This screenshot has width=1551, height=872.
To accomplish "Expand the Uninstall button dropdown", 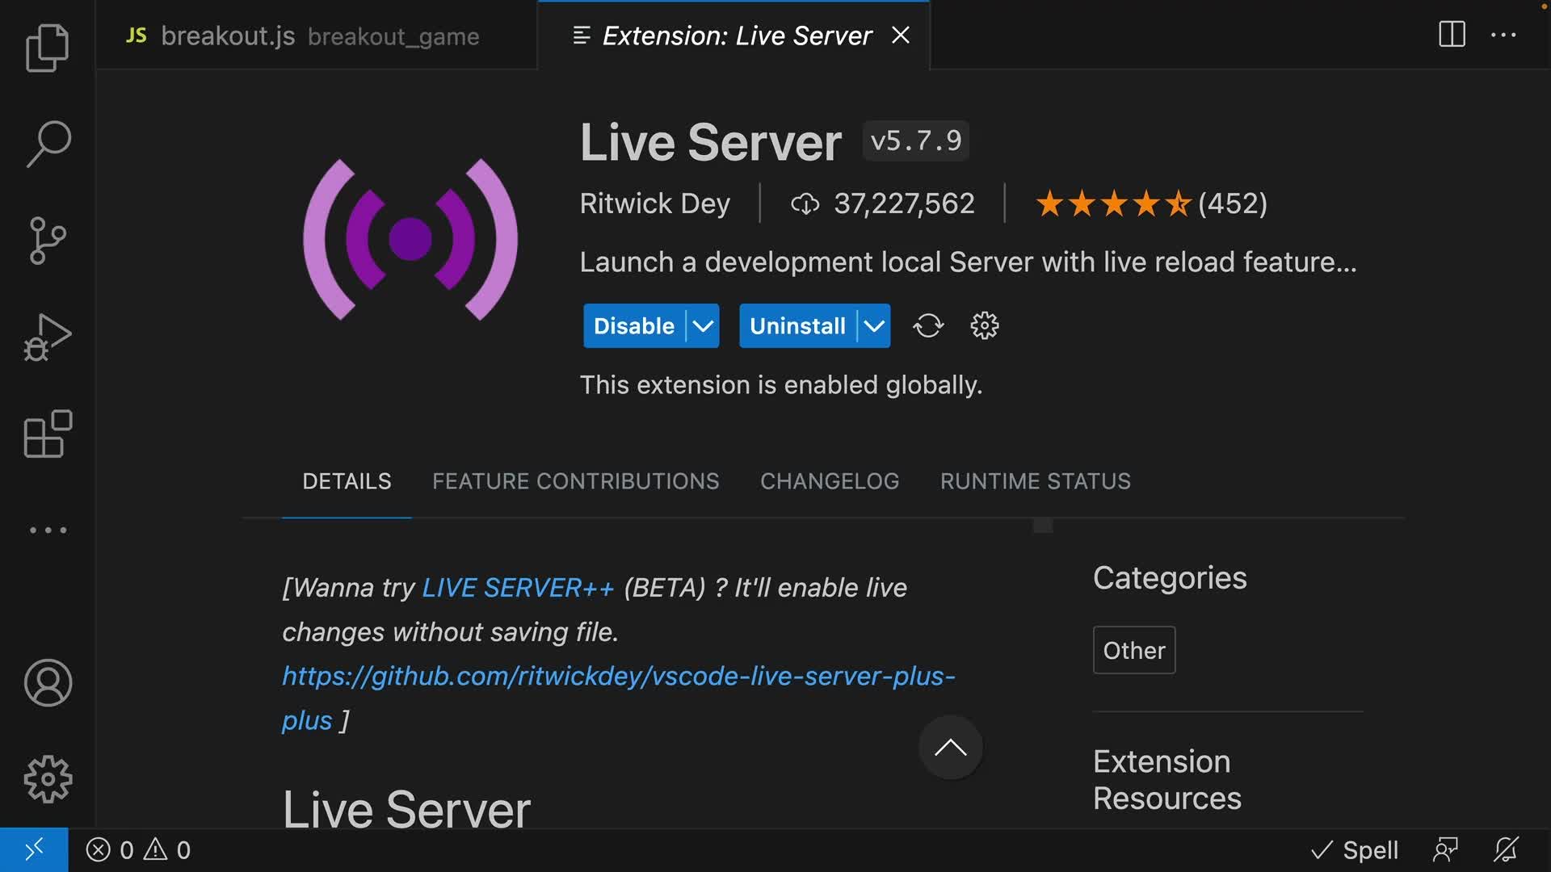I will 874,325.
